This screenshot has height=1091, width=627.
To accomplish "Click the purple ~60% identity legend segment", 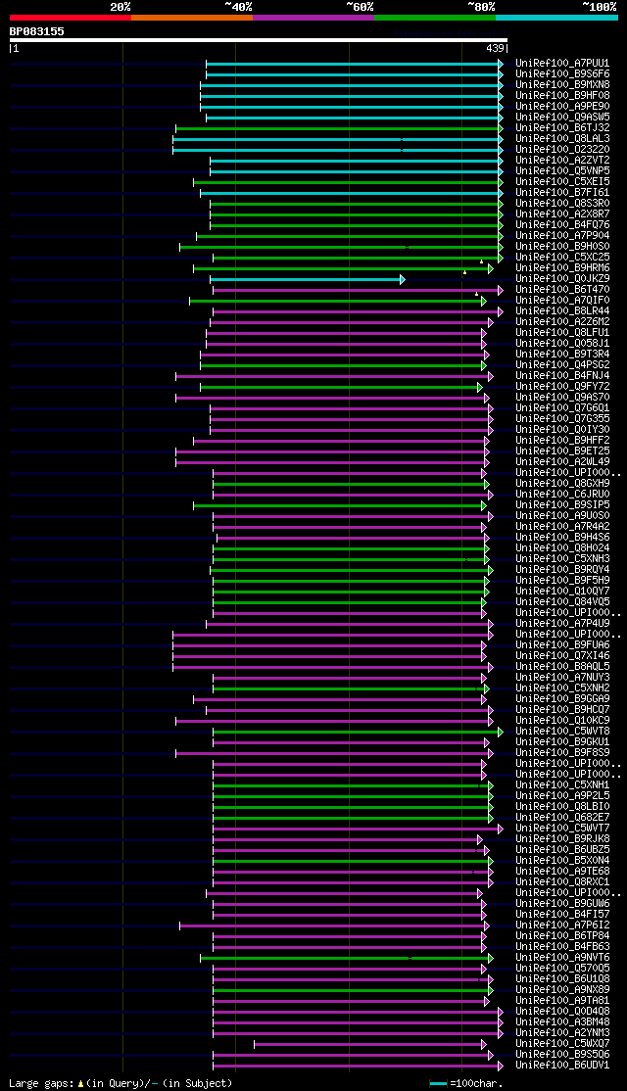I will tap(313, 18).
